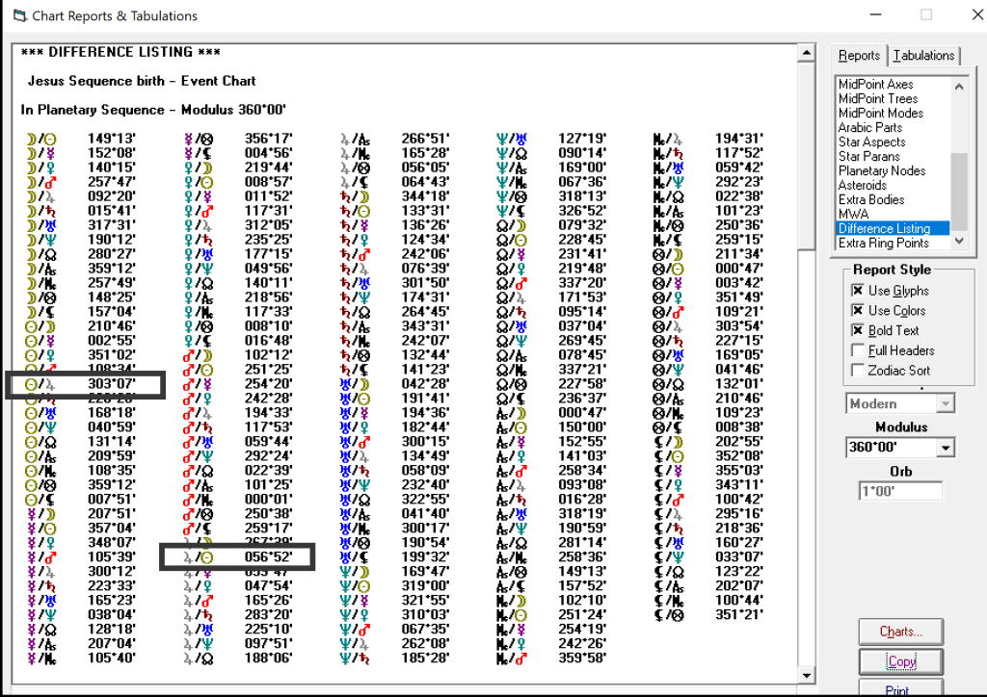Image resolution: width=987 pixels, height=697 pixels.
Task: Enable Zodiac Sort checkbox
Action: tap(858, 371)
